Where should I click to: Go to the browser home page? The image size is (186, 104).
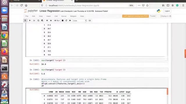point(26,5)
